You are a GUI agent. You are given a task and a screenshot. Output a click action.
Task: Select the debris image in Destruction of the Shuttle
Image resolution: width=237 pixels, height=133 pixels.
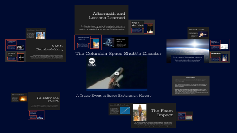[189, 118]
